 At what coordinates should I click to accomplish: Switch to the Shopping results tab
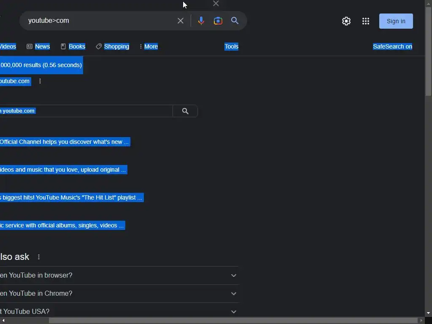click(x=112, y=46)
